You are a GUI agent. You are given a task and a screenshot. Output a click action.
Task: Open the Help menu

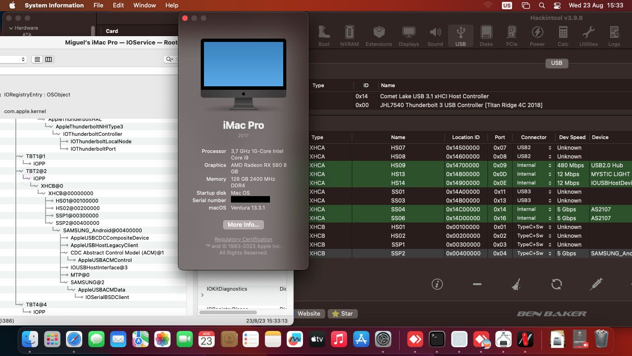coord(171,6)
